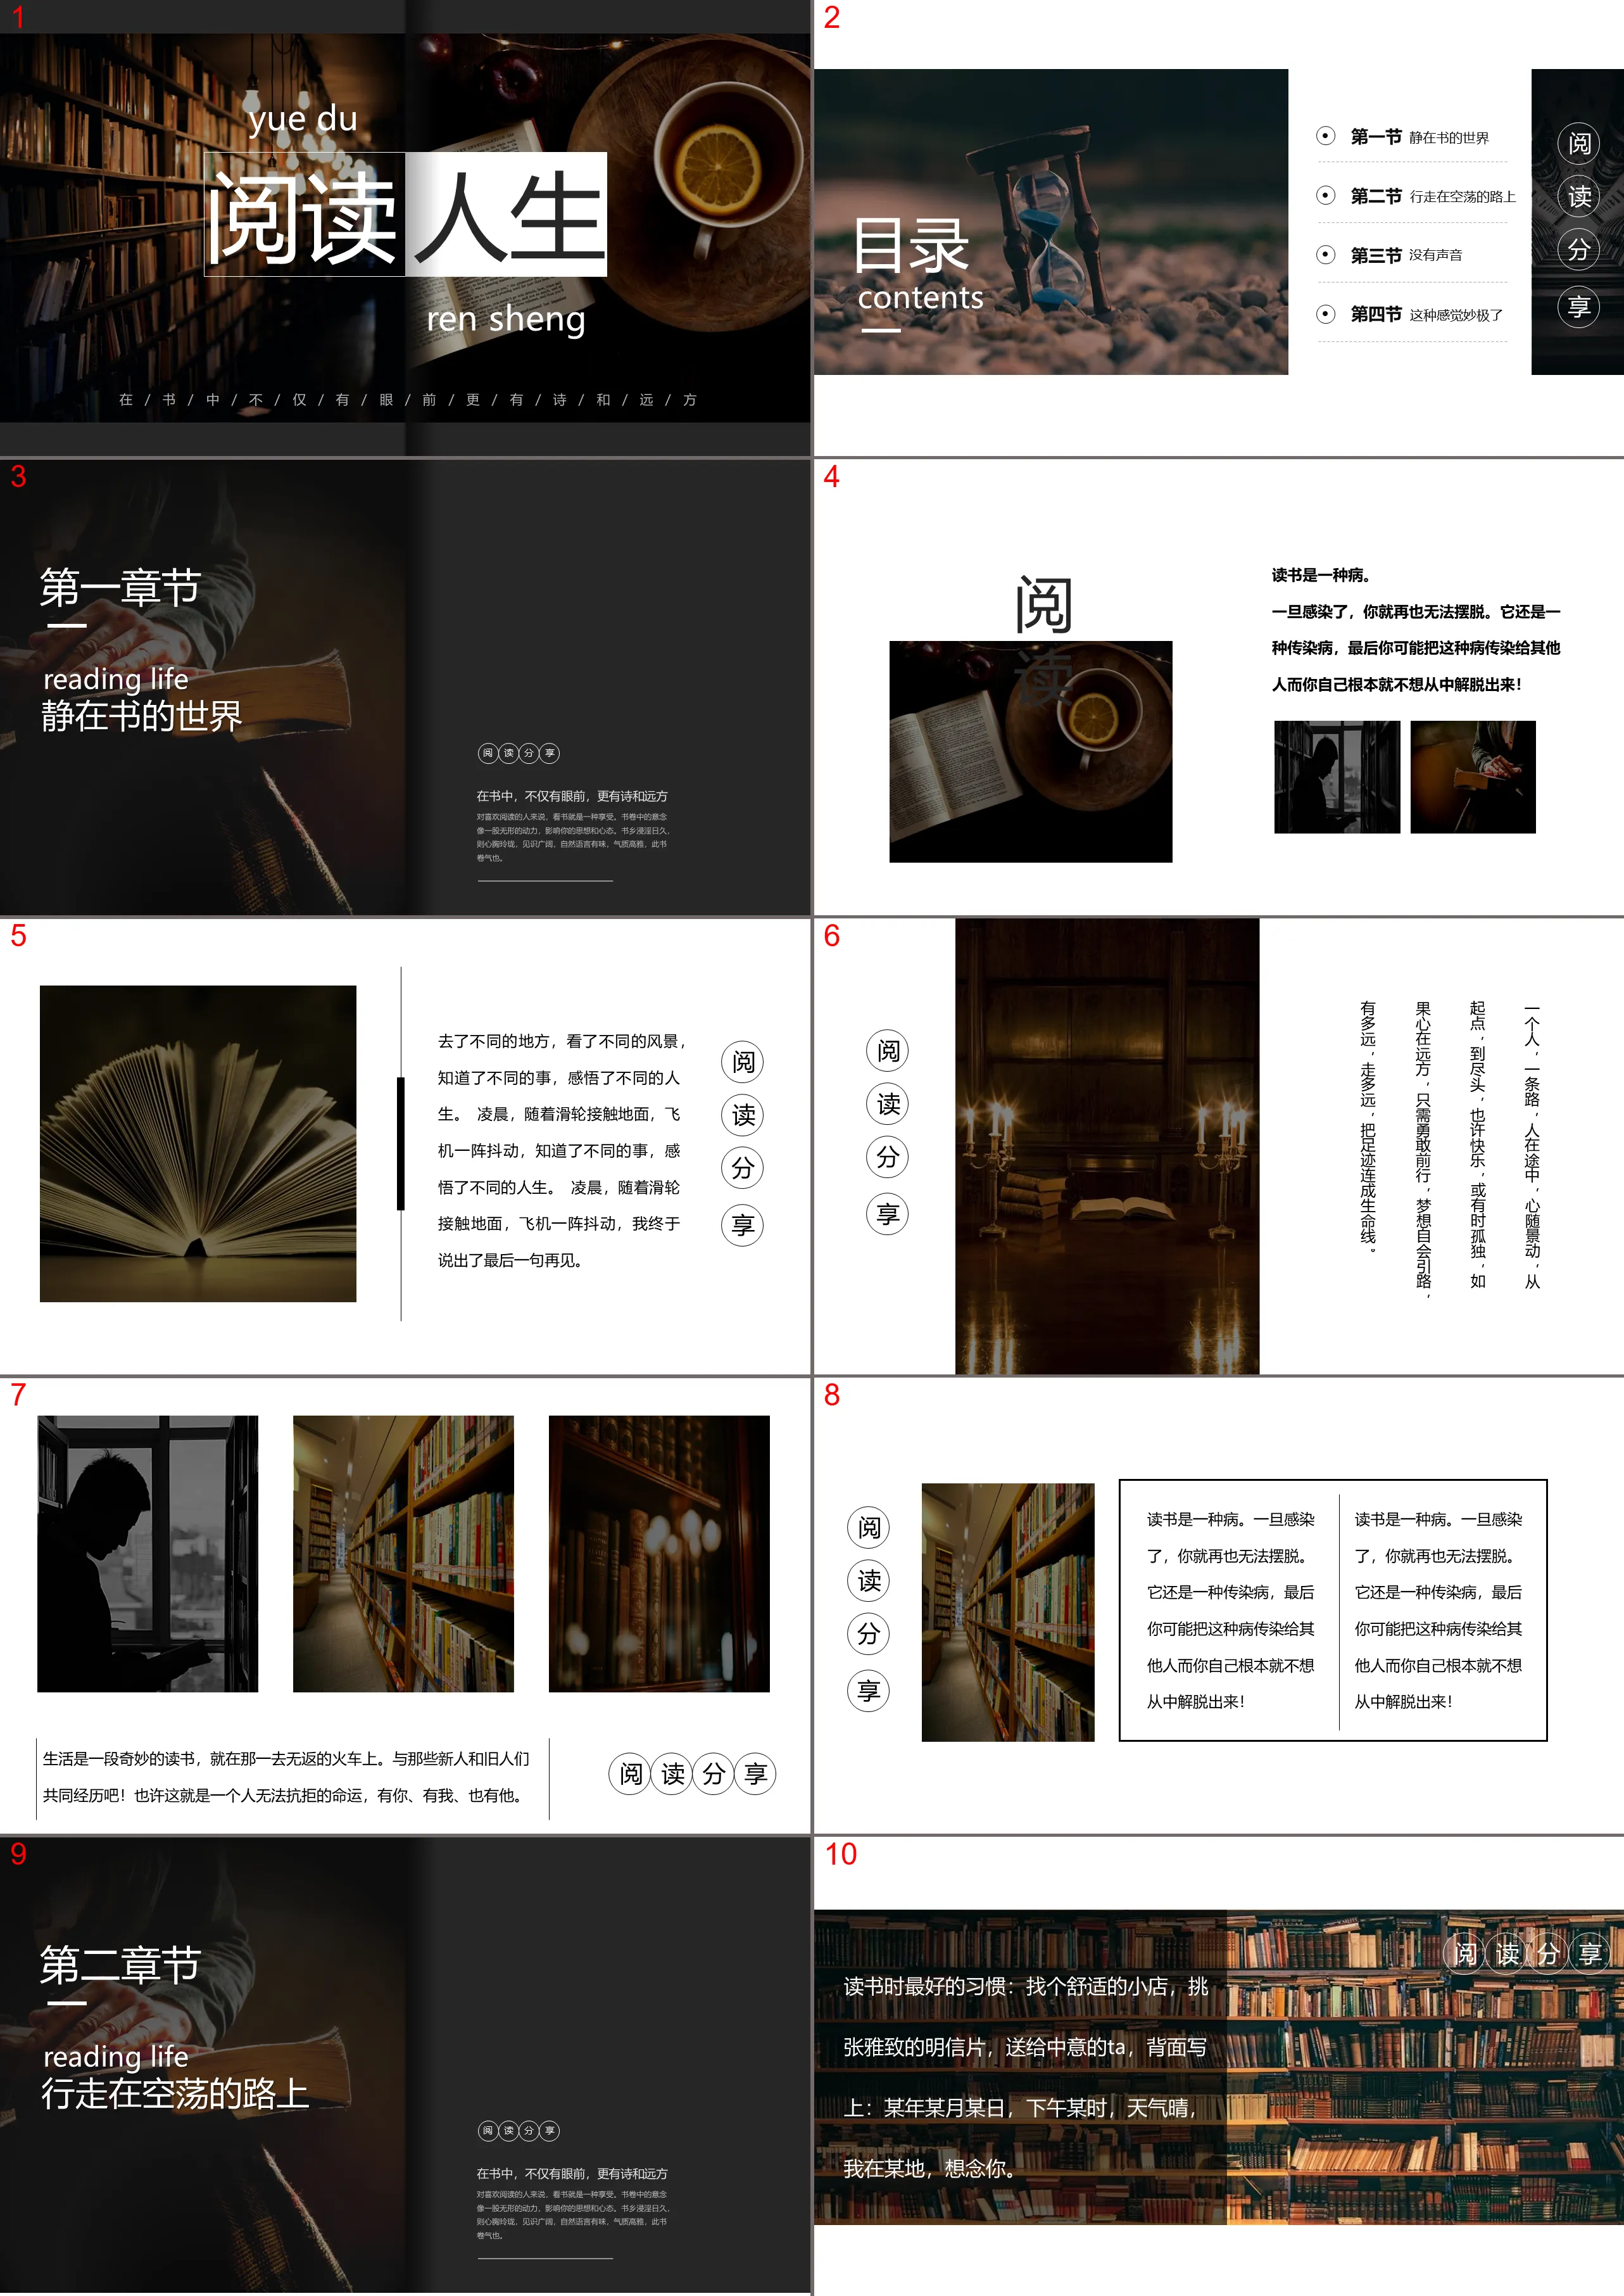Image resolution: width=1624 pixels, height=2296 pixels.
Task: Click the 去了不同的地方 paragraph on slide 5
Action: pyautogui.click(x=562, y=1150)
